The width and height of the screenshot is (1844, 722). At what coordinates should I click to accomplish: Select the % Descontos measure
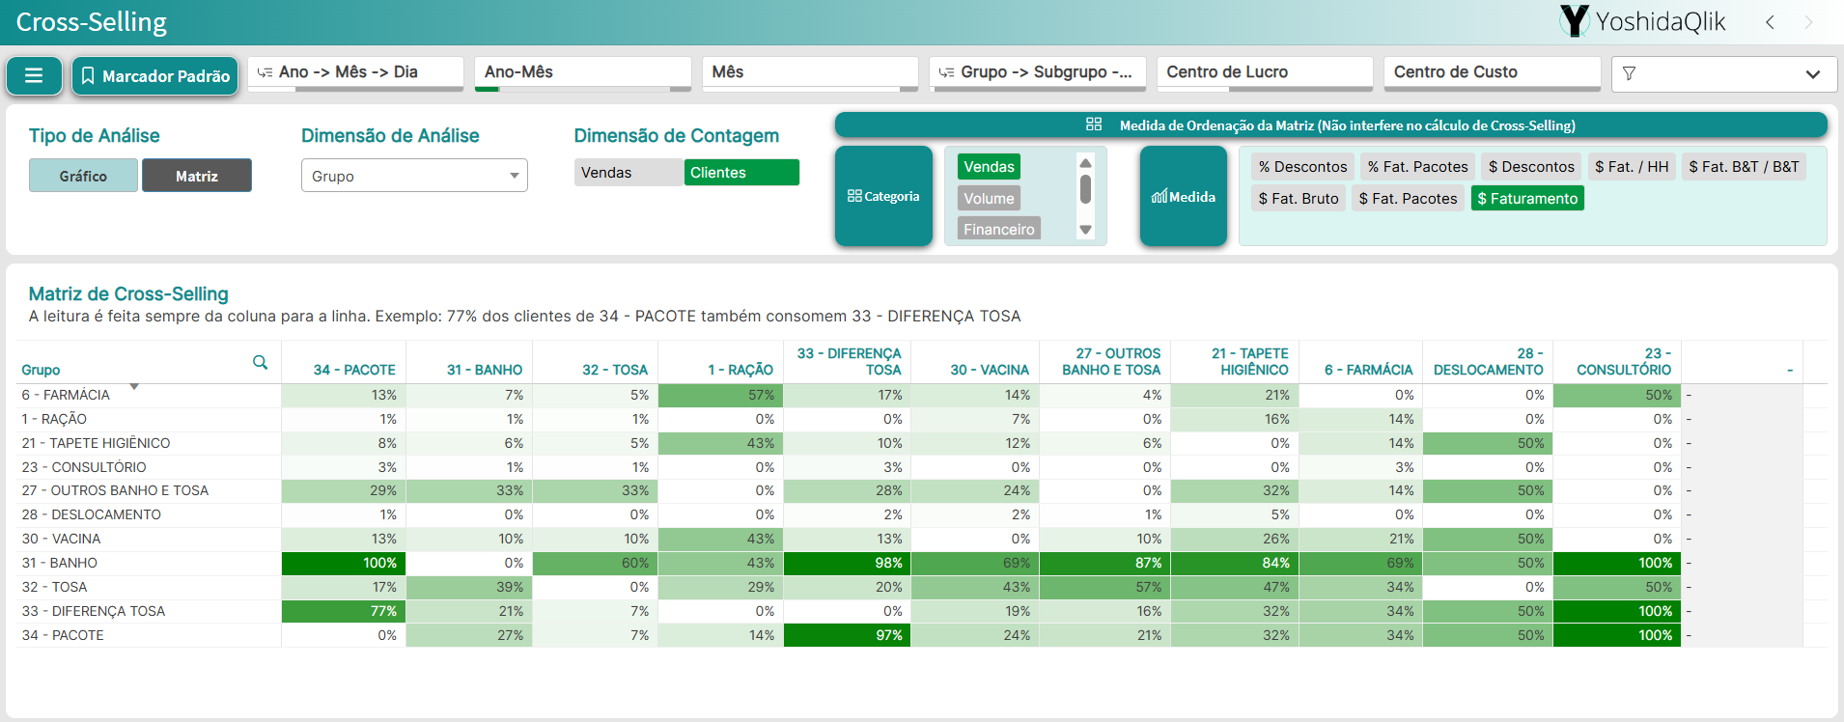(x=1303, y=167)
